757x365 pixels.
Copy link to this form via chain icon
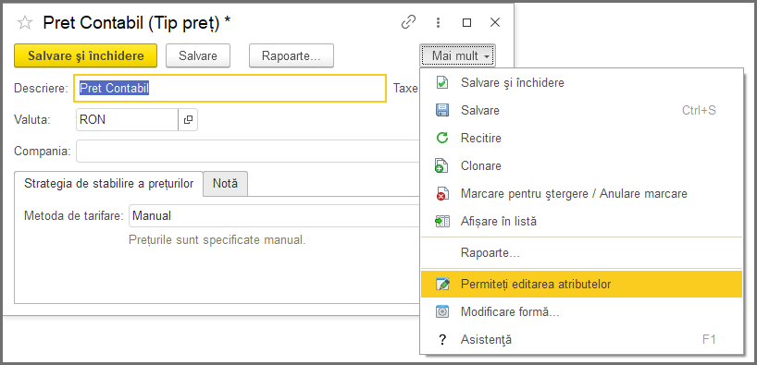coord(408,22)
